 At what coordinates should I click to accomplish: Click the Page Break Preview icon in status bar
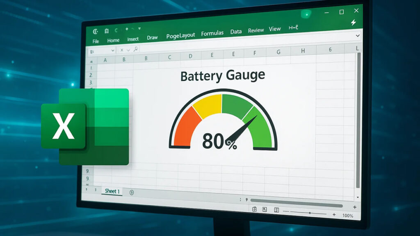277,210
